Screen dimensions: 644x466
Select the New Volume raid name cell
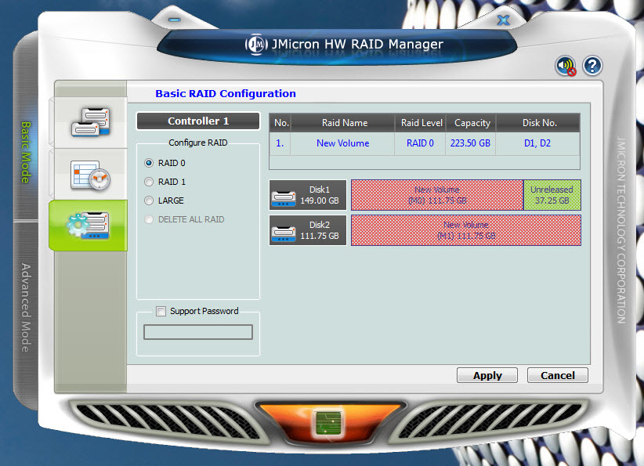coord(342,143)
